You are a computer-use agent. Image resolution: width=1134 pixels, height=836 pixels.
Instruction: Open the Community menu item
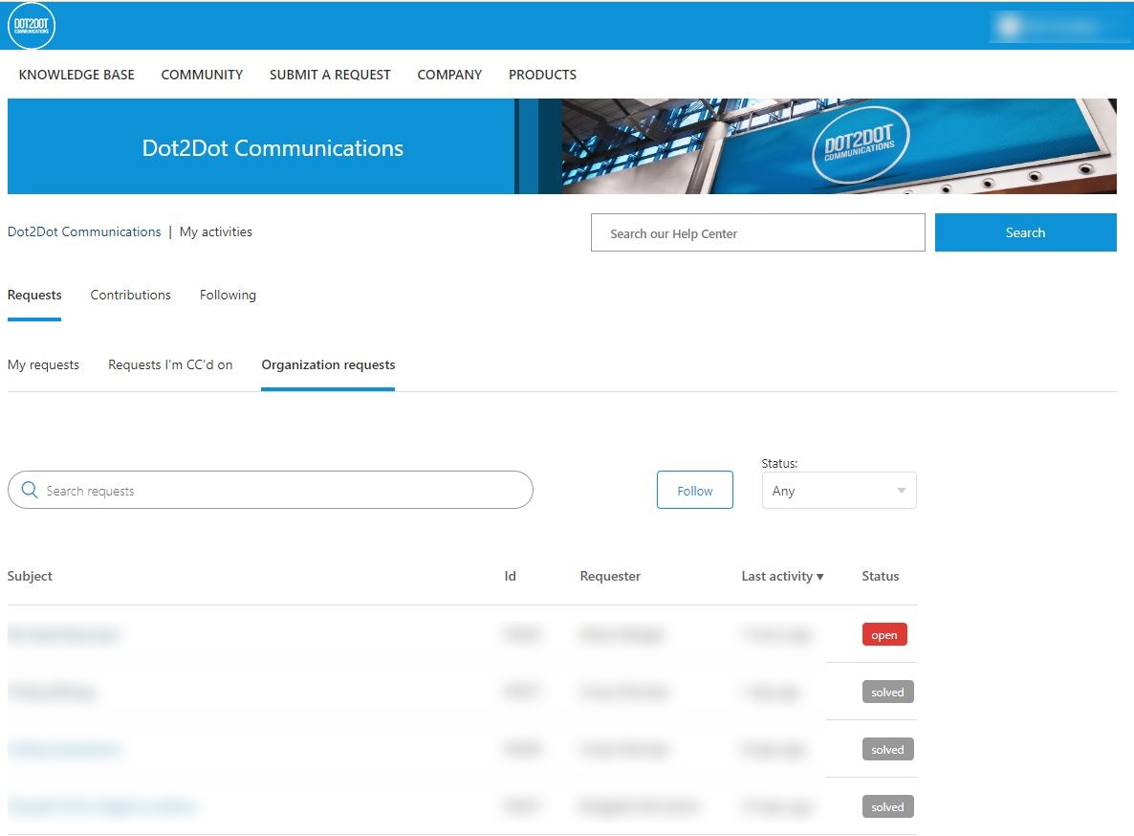tap(202, 75)
